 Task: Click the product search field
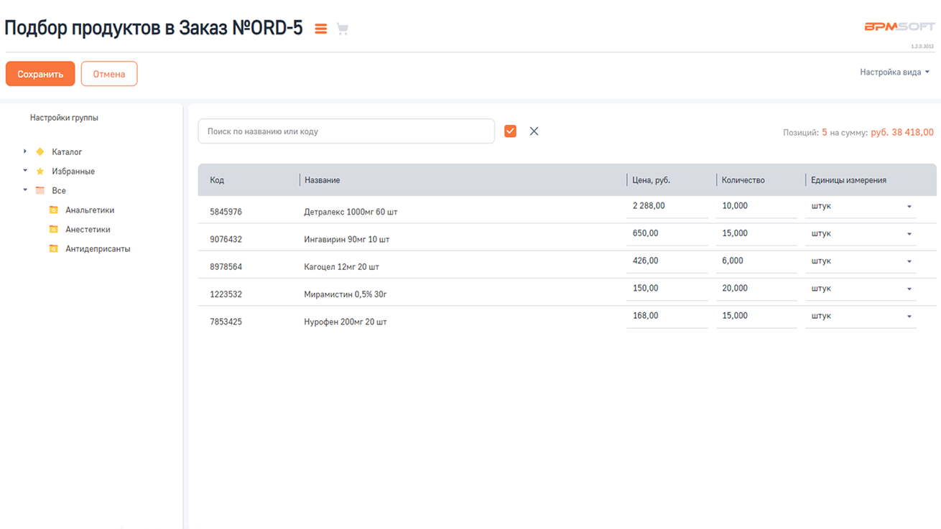346,131
